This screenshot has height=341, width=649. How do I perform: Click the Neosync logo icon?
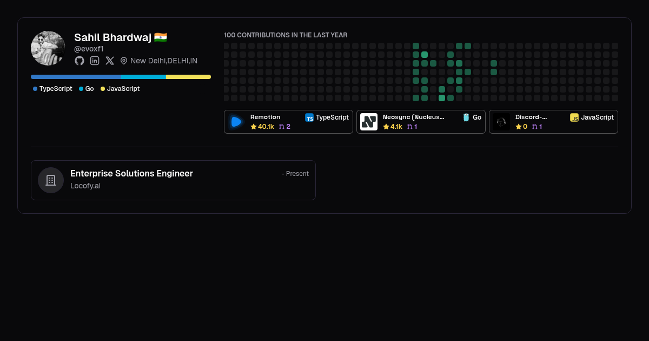click(369, 122)
